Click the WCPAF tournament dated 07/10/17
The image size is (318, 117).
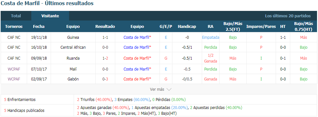pos(14,69)
